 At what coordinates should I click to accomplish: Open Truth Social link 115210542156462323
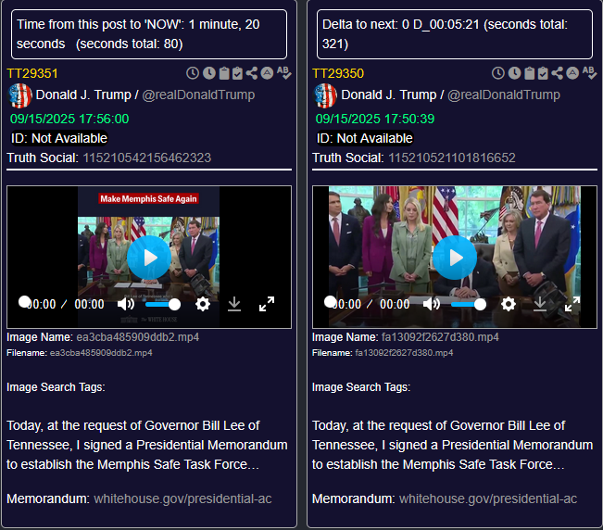(x=147, y=158)
